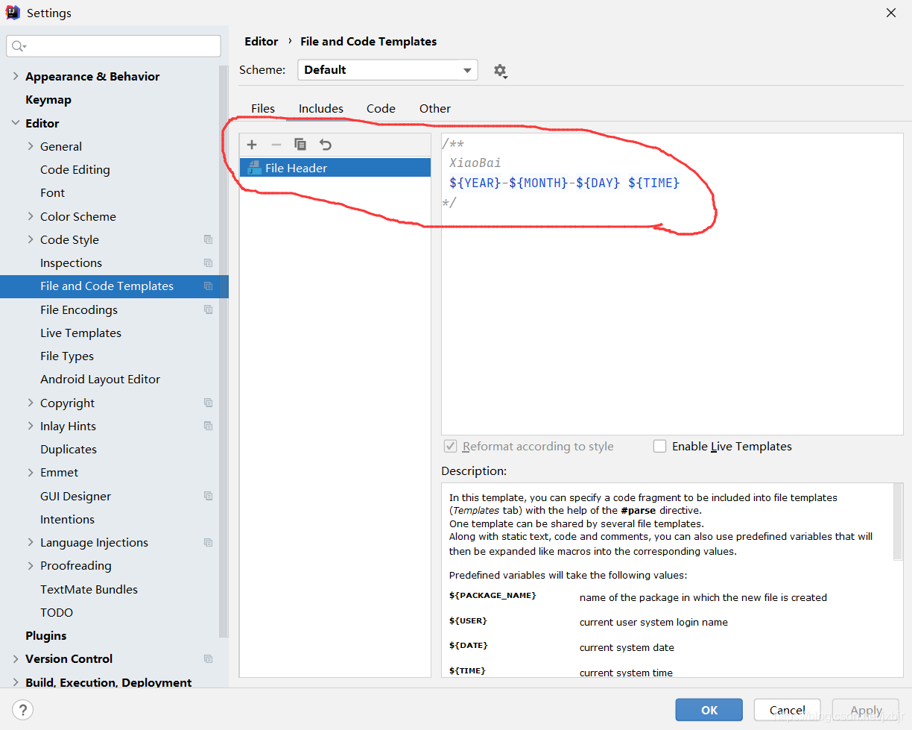Click the search magnifier icon
This screenshot has width=912, height=730.
[x=19, y=46]
